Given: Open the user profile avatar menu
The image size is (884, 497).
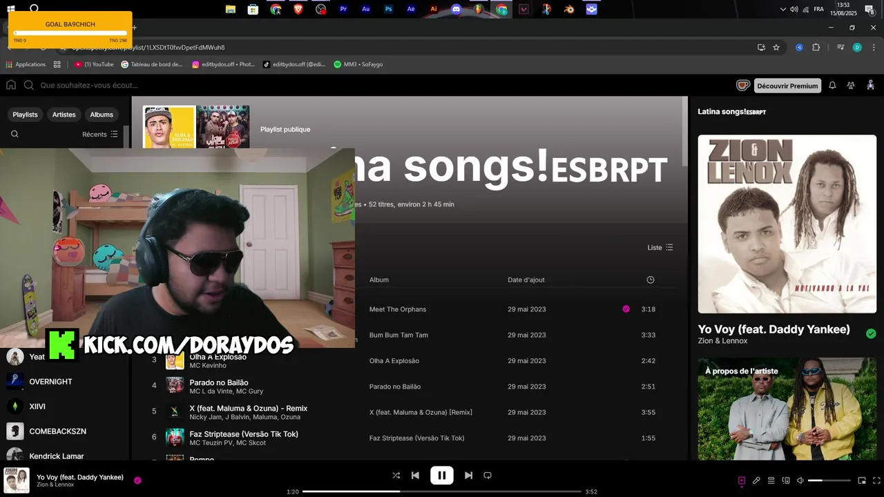Looking at the screenshot, I should (870, 85).
